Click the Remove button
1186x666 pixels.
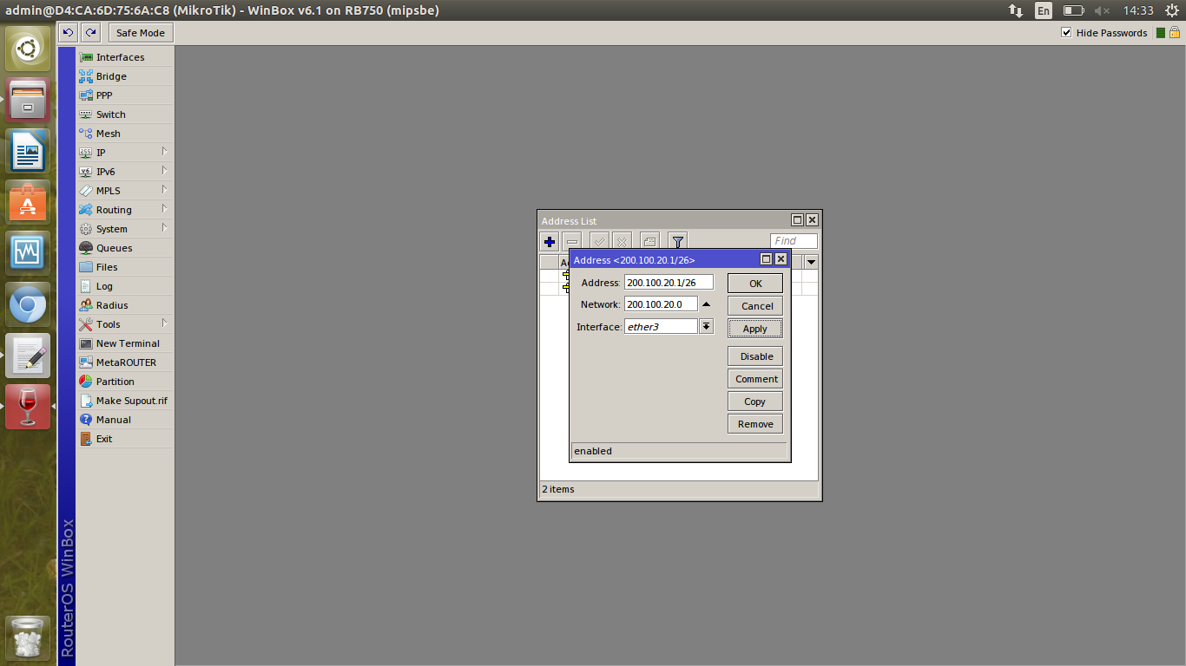pyautogui.click(x=755, y=424)
